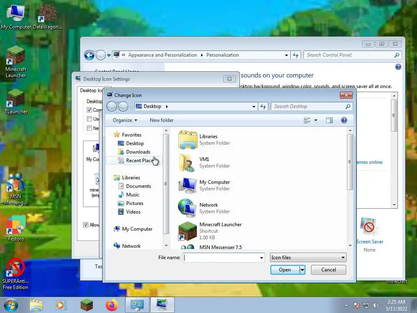Refresh the Desktop address bar
Viewport: 417px width, 313px height.
(x=263, y=106)
